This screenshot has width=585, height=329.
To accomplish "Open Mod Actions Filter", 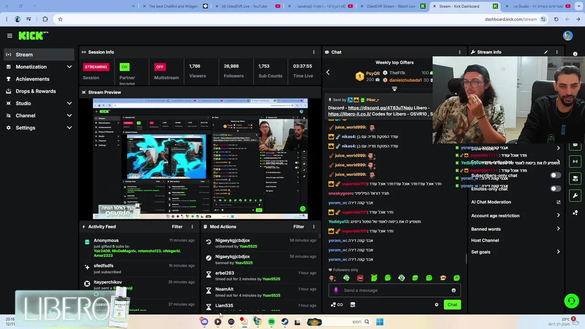I will click(x=298, y=227).
